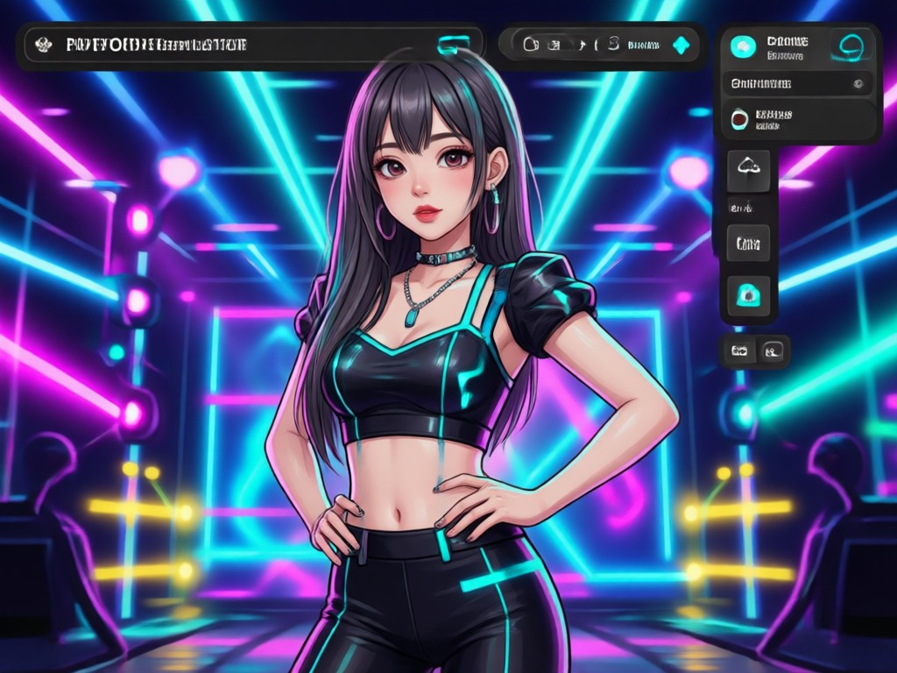Click the arrow-shaped icon in the middle toolbar
This screenshot has height=673, width=897.
(x=582, y=44)
